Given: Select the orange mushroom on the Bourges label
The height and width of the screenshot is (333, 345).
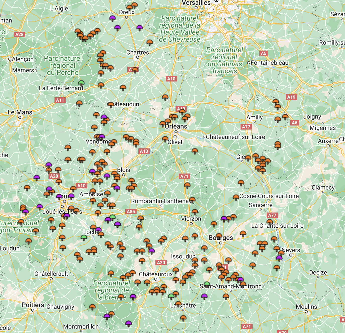Looking at the screenshot, I should click(x=219, y=236).
